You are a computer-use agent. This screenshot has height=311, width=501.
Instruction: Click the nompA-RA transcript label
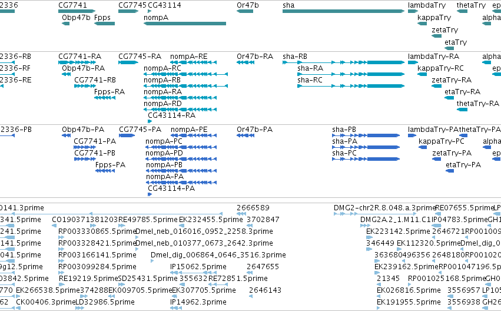162,92
